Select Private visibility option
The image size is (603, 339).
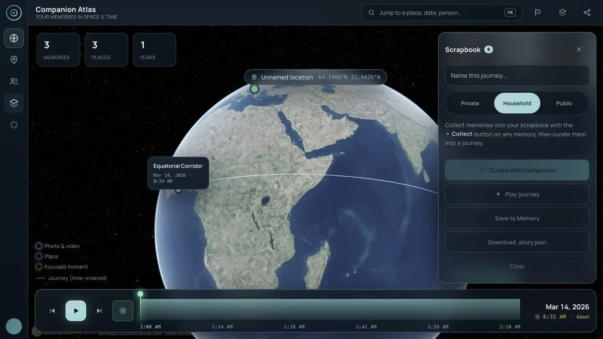click(470, 103)
